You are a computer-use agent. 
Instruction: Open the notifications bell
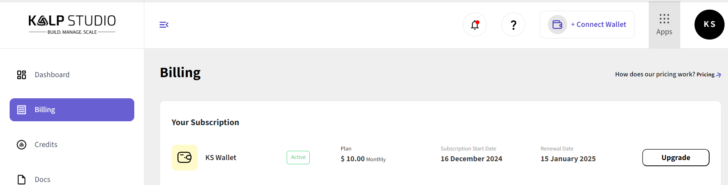[x=475, y=25]
